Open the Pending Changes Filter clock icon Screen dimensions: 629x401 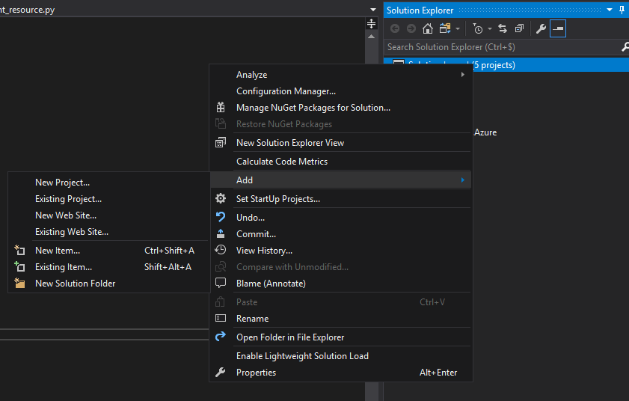(478, 28)
